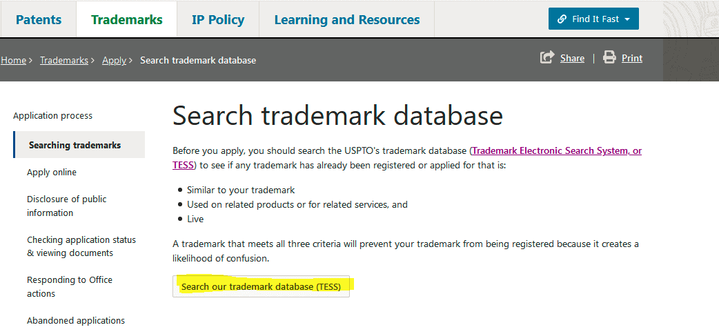Select Application process in sidebar
This screenshot has height=334, width=719.
point(52,116)
